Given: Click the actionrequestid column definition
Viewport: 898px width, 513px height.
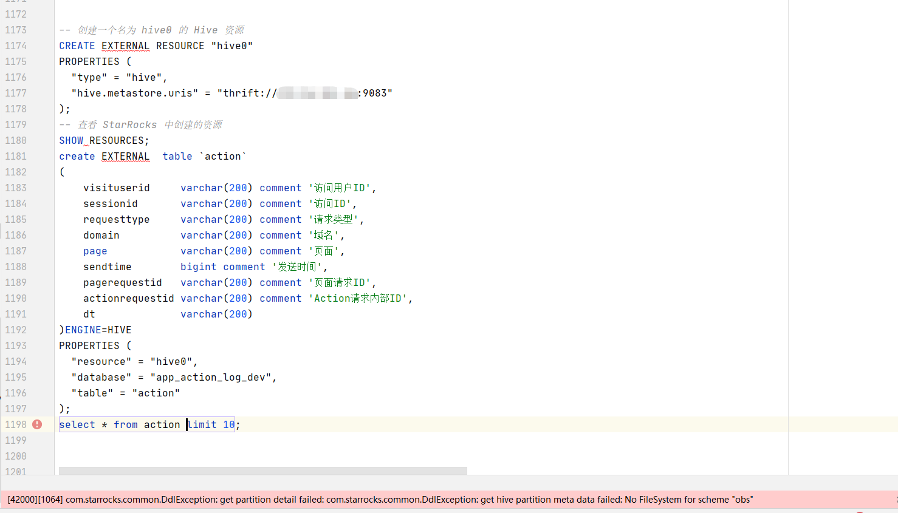Looking at the screenshot, I should (128, 298).
